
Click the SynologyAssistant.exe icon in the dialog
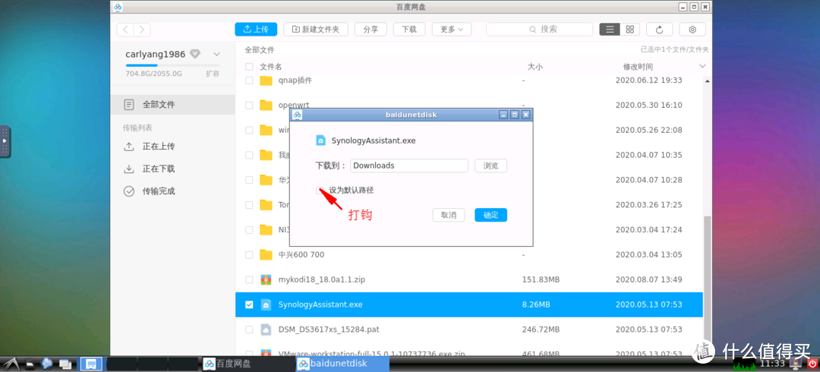(x=320, y=140)
